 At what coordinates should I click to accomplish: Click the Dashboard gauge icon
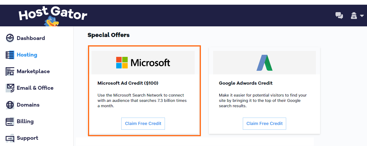10,38
